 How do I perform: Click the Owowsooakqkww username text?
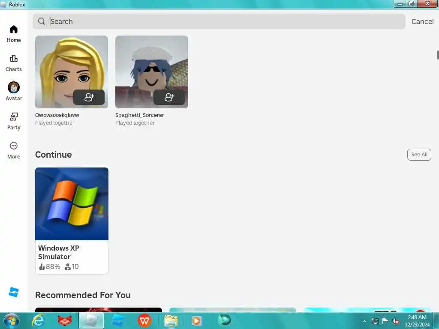tap(57, 115)
